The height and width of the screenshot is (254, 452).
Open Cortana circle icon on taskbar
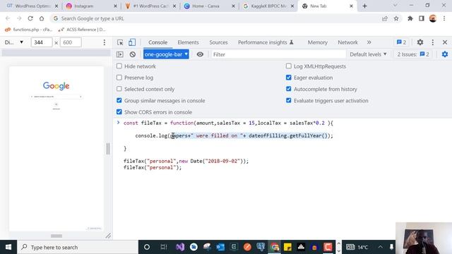[x=147, y=247]
